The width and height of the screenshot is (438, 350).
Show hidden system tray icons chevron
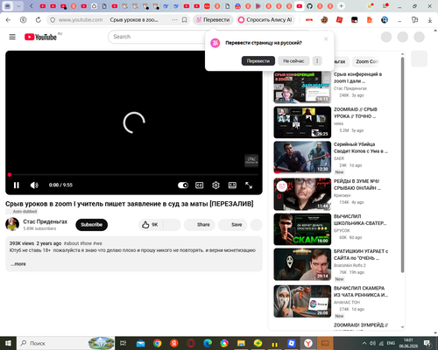tap(364, 343)
